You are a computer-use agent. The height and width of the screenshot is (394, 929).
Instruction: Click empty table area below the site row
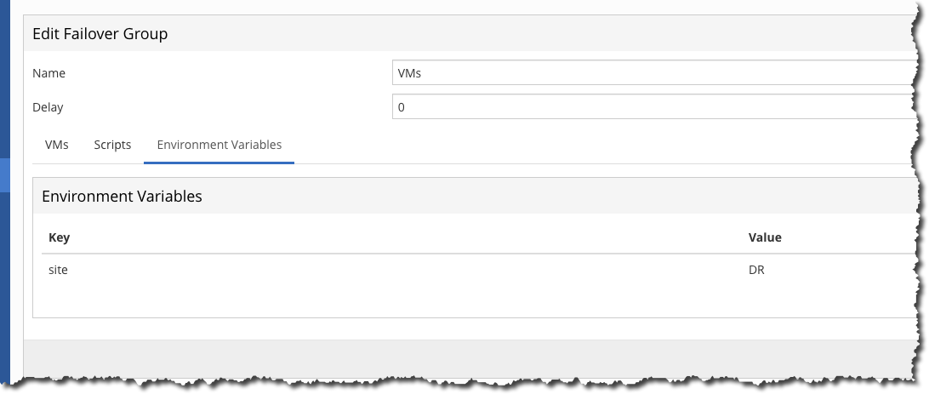click(383, 300)
